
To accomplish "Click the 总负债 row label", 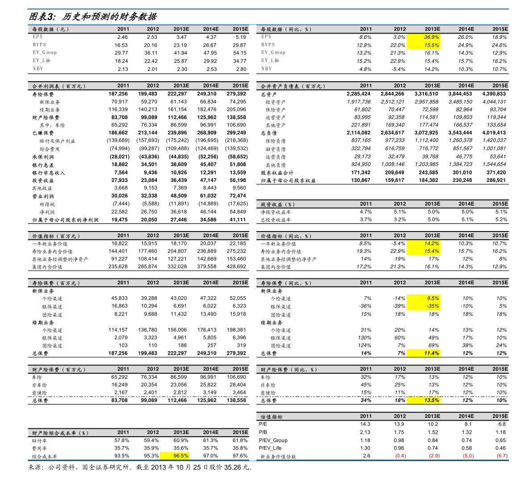I will coord(269,133).
